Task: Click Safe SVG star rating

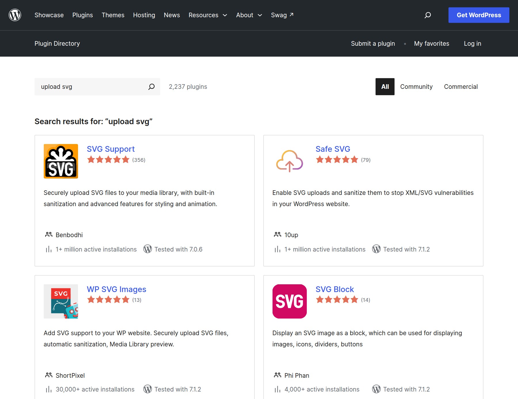Action: click(337, 160)
